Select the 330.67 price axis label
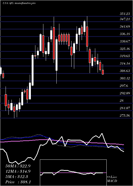This screenshot has width=133, height=186. [125, 41]
